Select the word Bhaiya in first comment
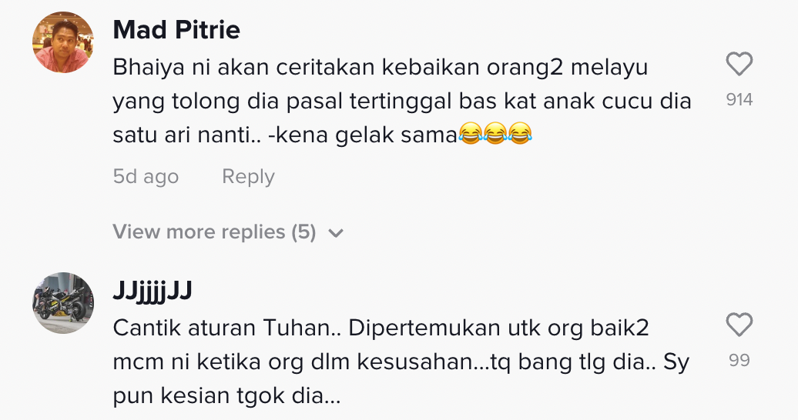This screenshot has height=420, width=798. [x=144, y=68]
